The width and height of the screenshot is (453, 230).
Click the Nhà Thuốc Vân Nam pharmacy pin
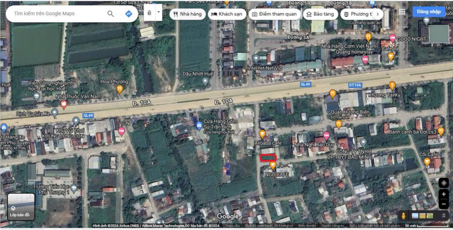click(64, 104)
